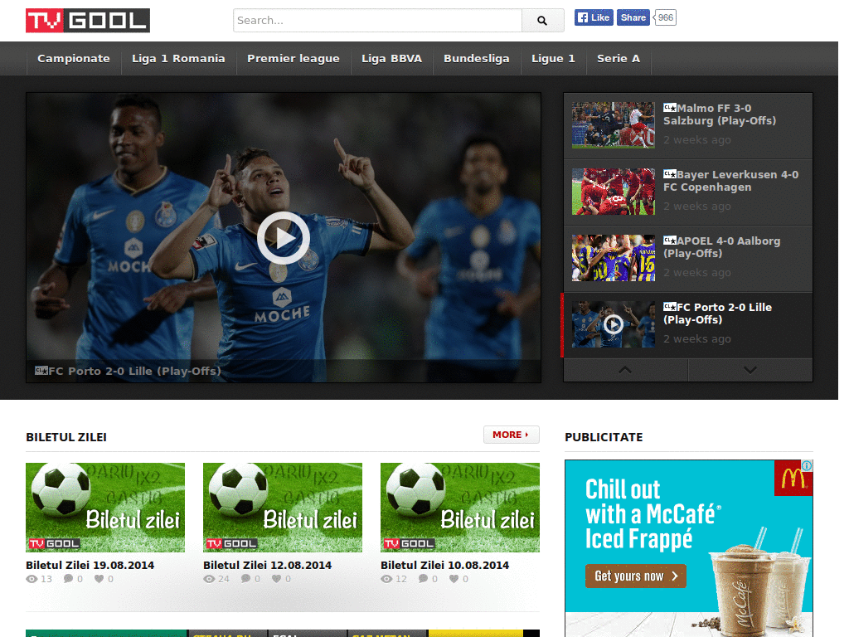Viewport: 849px width, 637px height.
Task: Open the Biletul Zilei 19.08.2014 title link
Action: click(90, 565)
